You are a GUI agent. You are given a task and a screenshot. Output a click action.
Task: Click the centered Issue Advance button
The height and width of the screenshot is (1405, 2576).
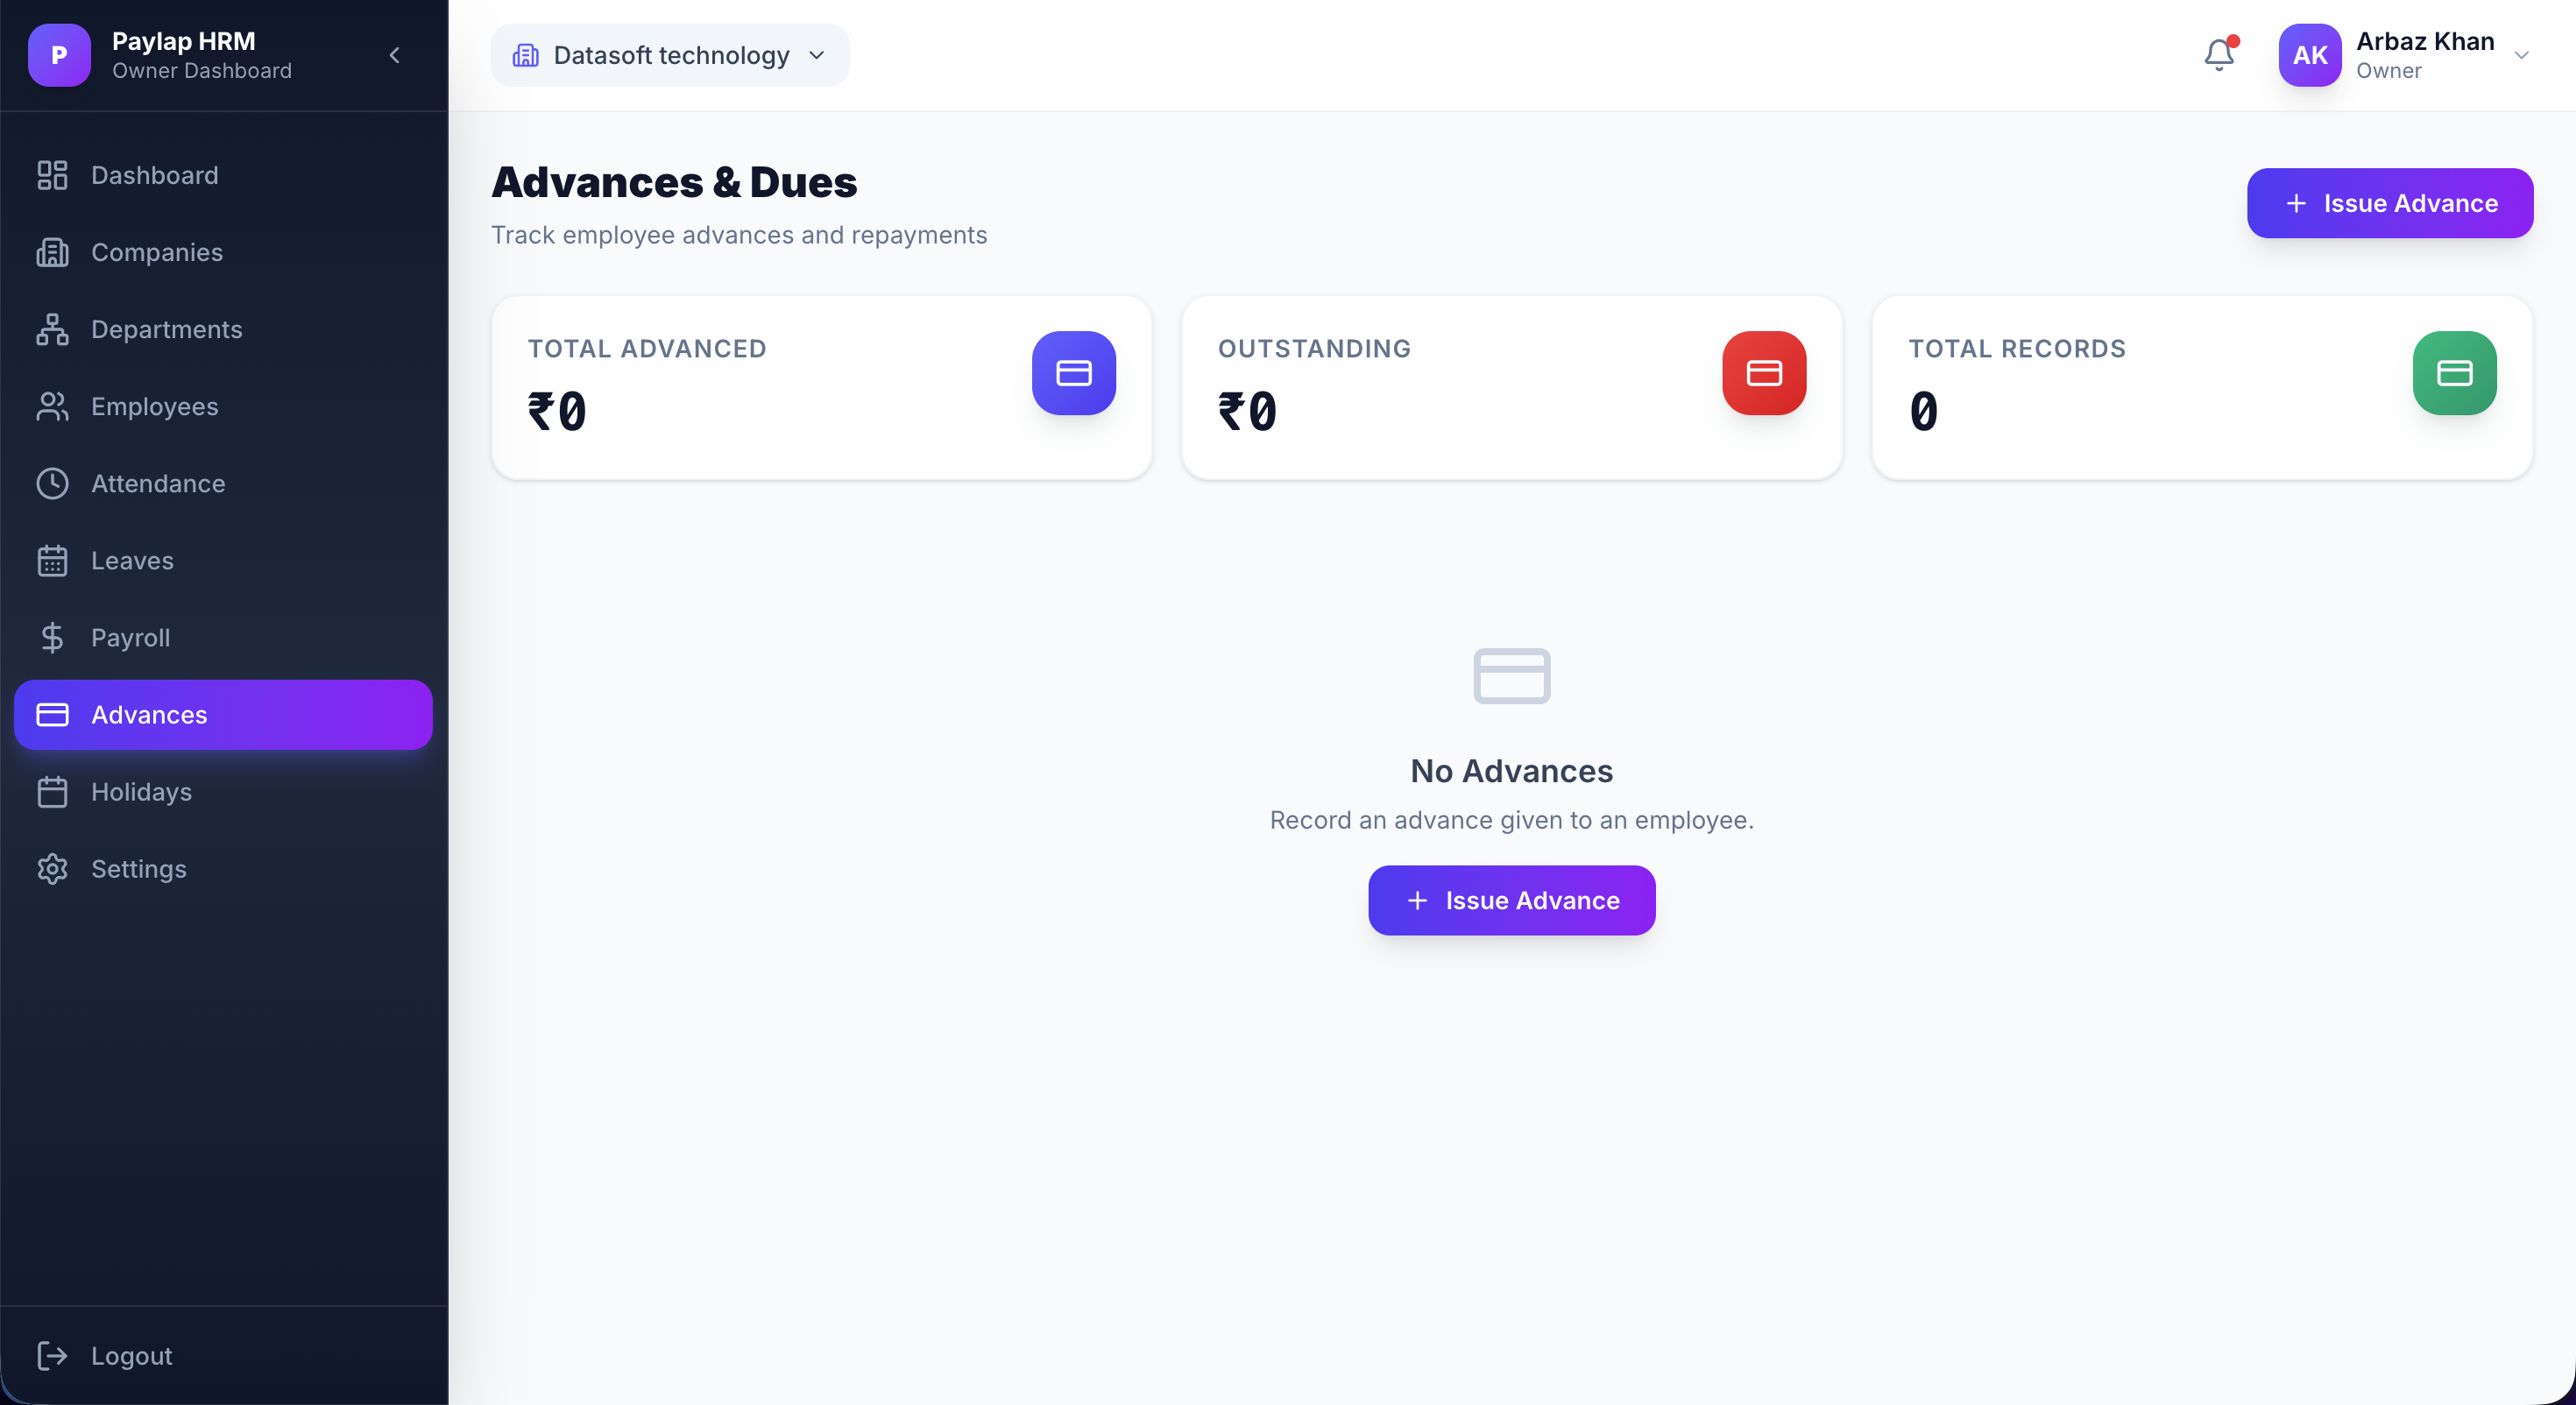[1511, 900]
